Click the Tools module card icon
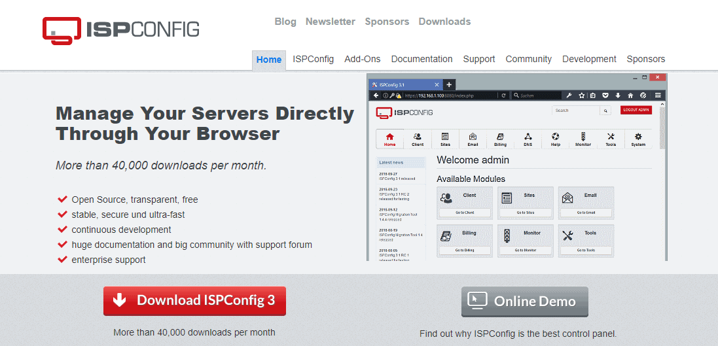This screenshot has width=718, height=346. (567, 235)
